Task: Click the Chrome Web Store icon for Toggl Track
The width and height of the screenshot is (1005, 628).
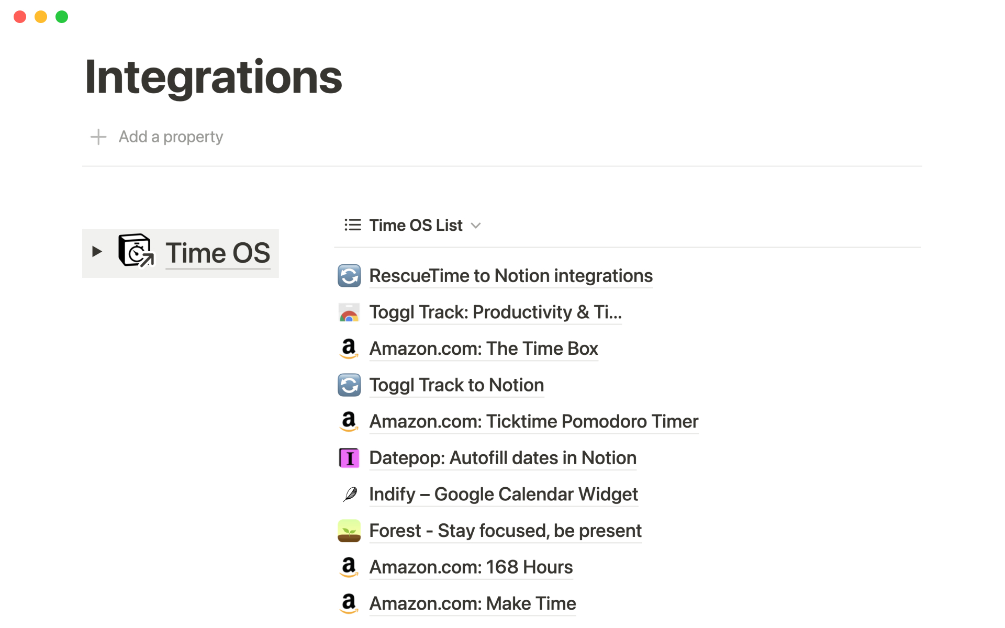Action: [349, 312]
